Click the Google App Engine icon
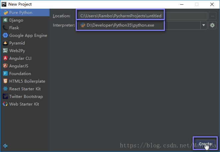 coord(5,35)
